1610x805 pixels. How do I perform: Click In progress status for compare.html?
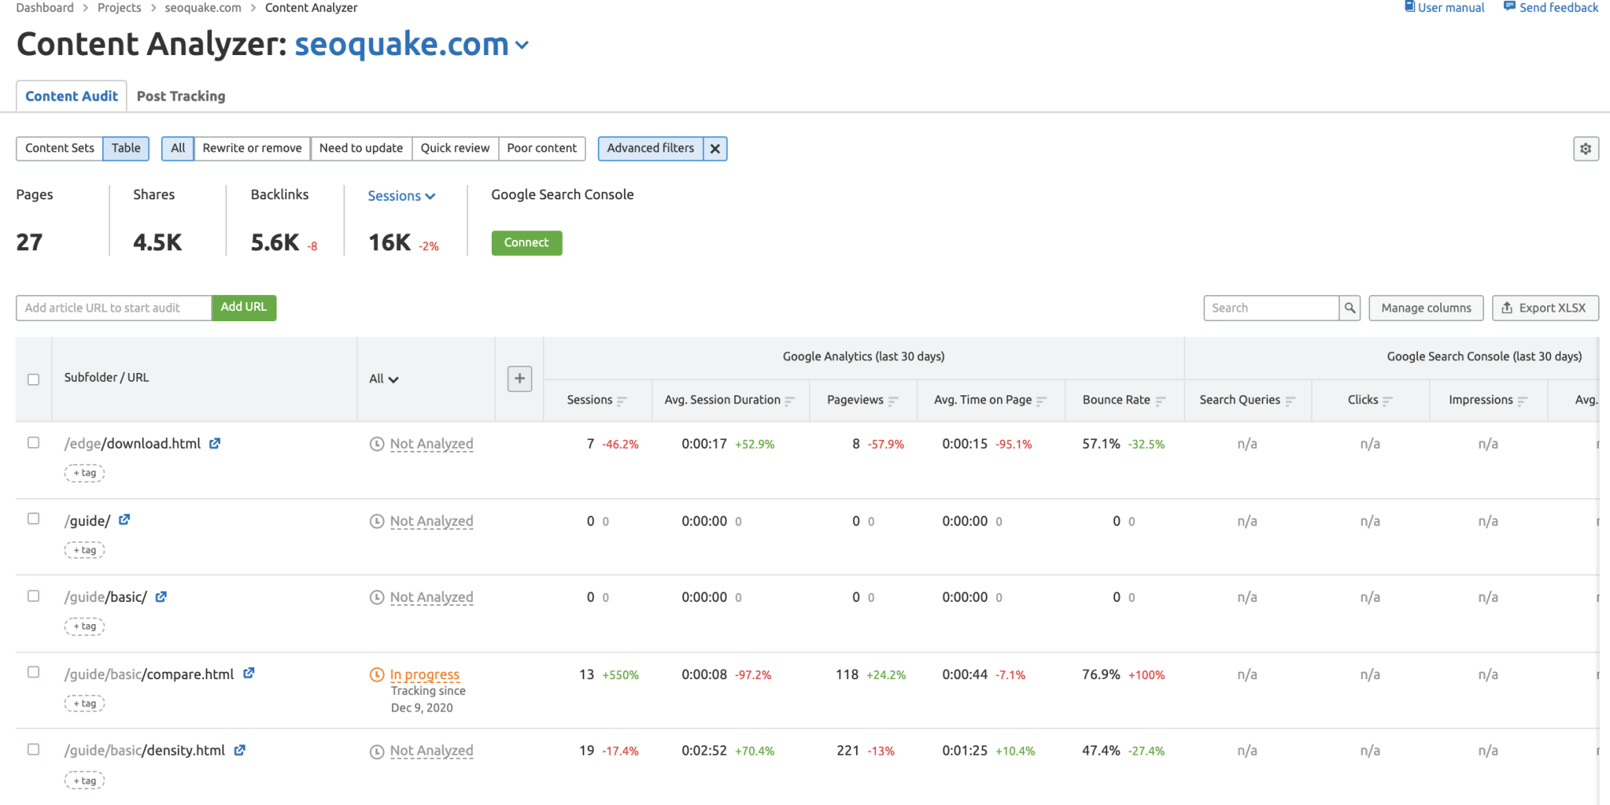(425, 674)
